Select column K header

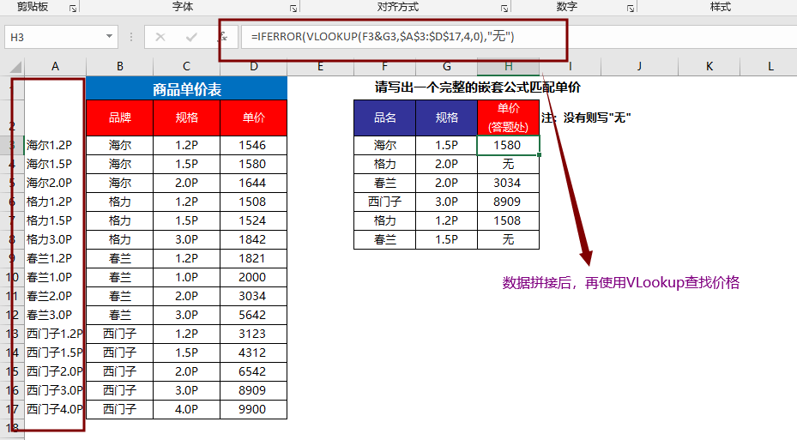point(709,67)
